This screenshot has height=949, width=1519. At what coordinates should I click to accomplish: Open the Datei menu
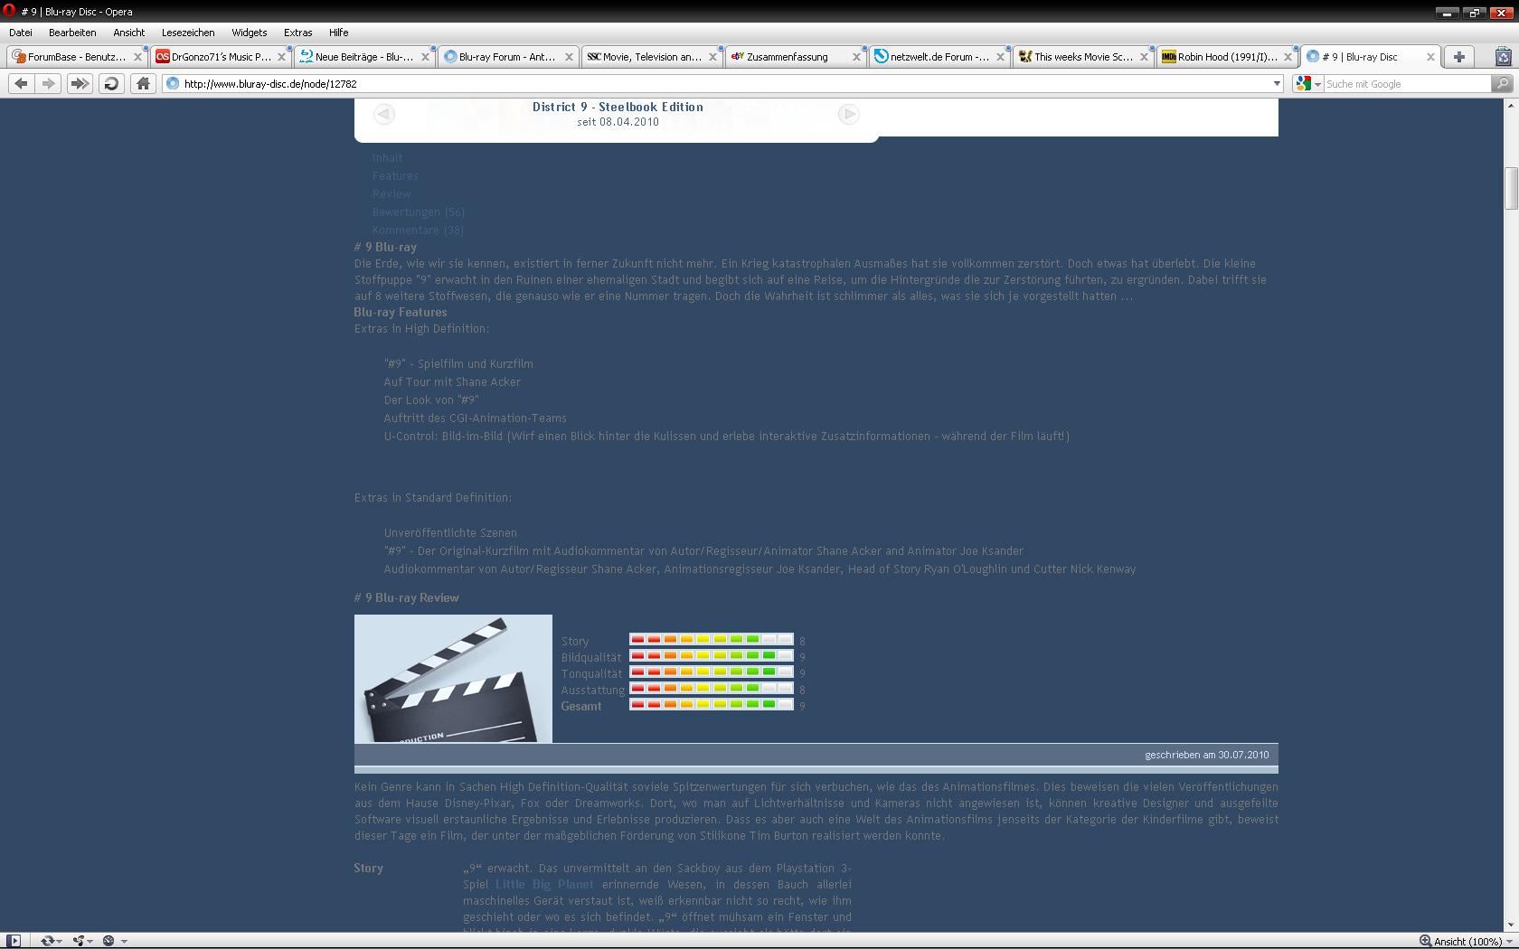click(x=20, y=33)
